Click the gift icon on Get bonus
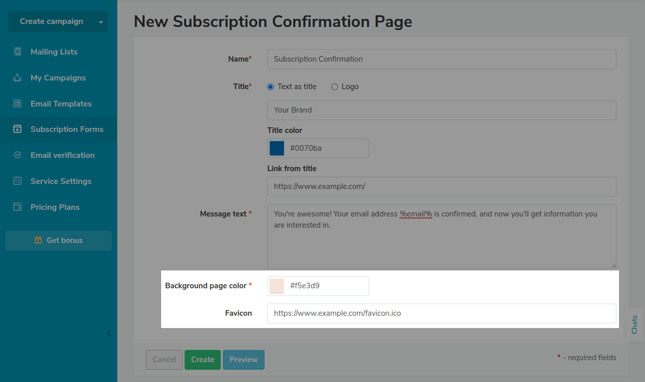This screenshot has width=645, height=382. 38,240
